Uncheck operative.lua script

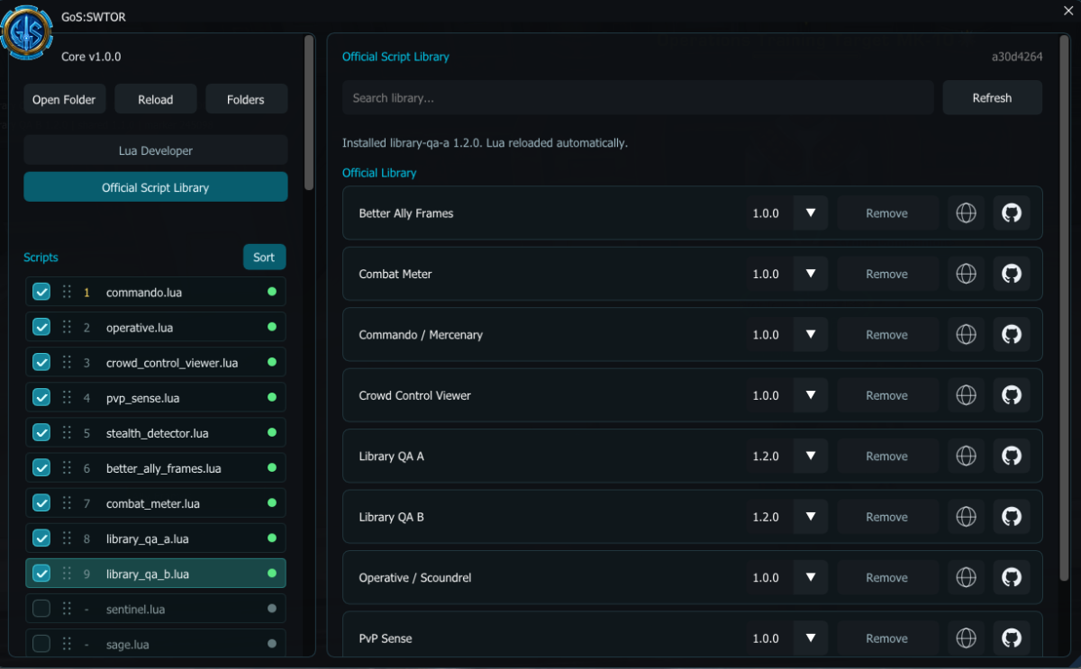point(41,327)
